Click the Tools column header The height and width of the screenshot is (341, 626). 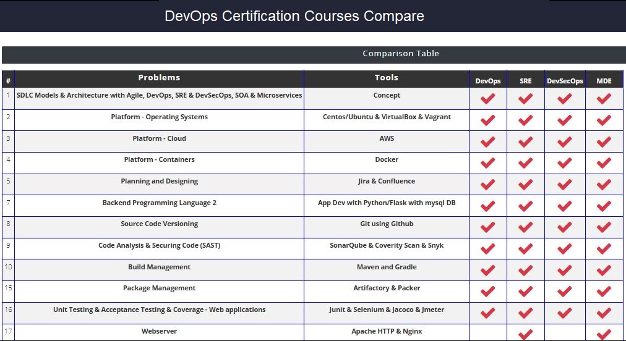[x=387, y=78]
